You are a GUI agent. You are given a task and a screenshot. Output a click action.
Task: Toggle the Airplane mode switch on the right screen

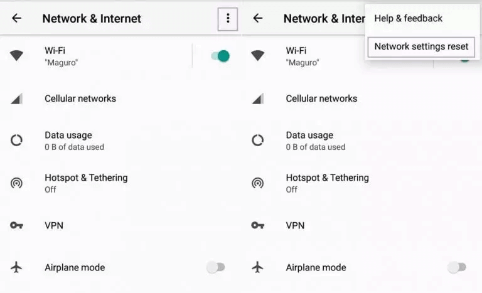[456, 267]
